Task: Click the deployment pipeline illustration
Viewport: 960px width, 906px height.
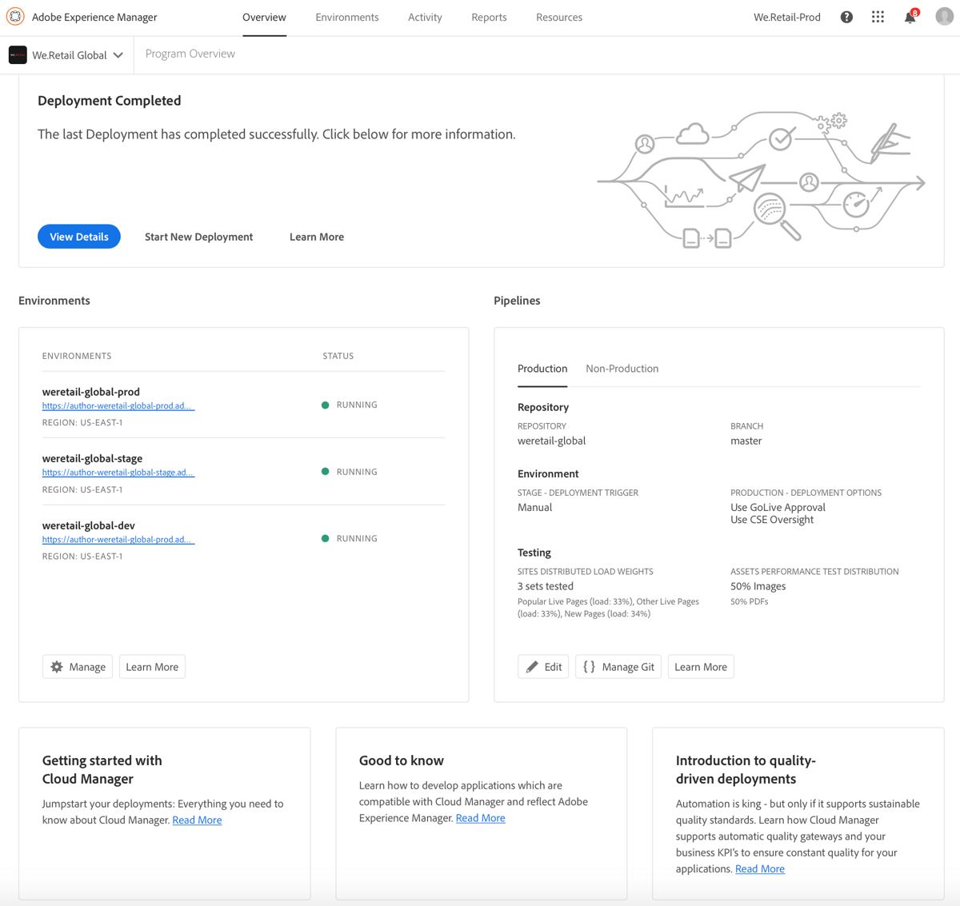Action: [x=762, y=180]
